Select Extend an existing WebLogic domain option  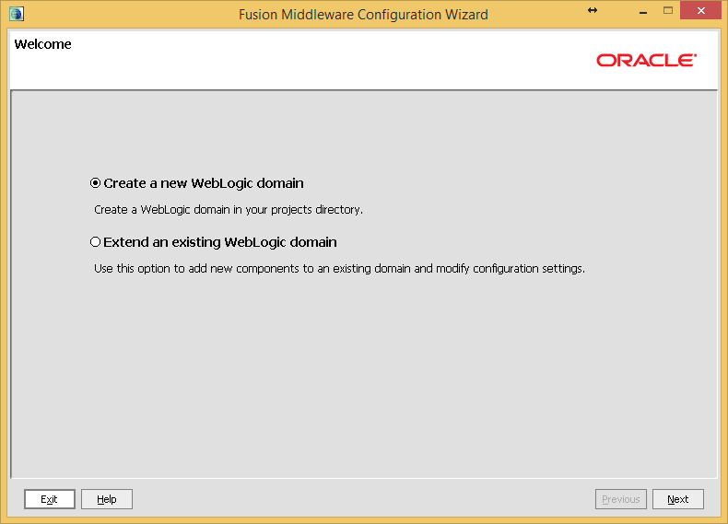coord(95,242)
